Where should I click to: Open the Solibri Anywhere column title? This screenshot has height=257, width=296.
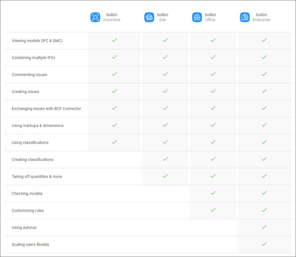tap(111, 17)
